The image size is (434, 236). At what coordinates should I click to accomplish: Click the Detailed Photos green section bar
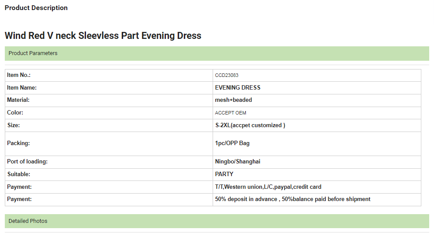(217, 221)
